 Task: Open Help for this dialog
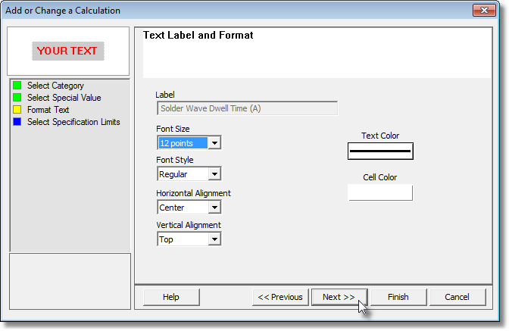coord(171,297)
